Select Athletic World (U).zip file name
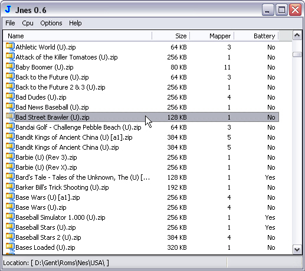This screenshot has width=305, height=271. [x=45, y=47]
